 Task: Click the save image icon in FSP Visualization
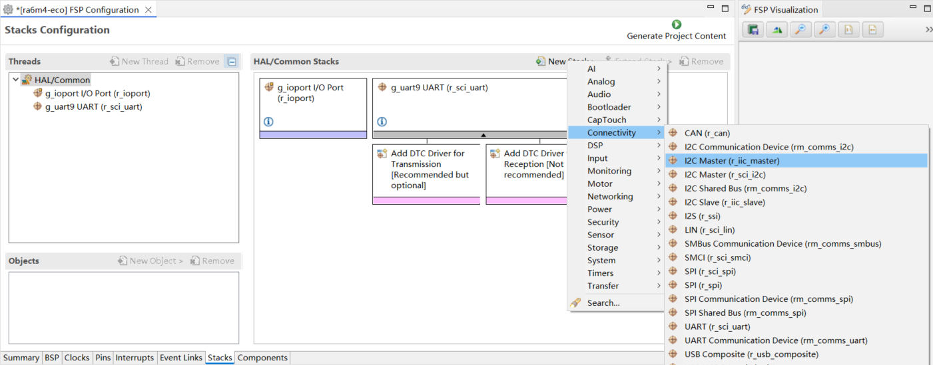pyautogui.click(x=753, y=30)
